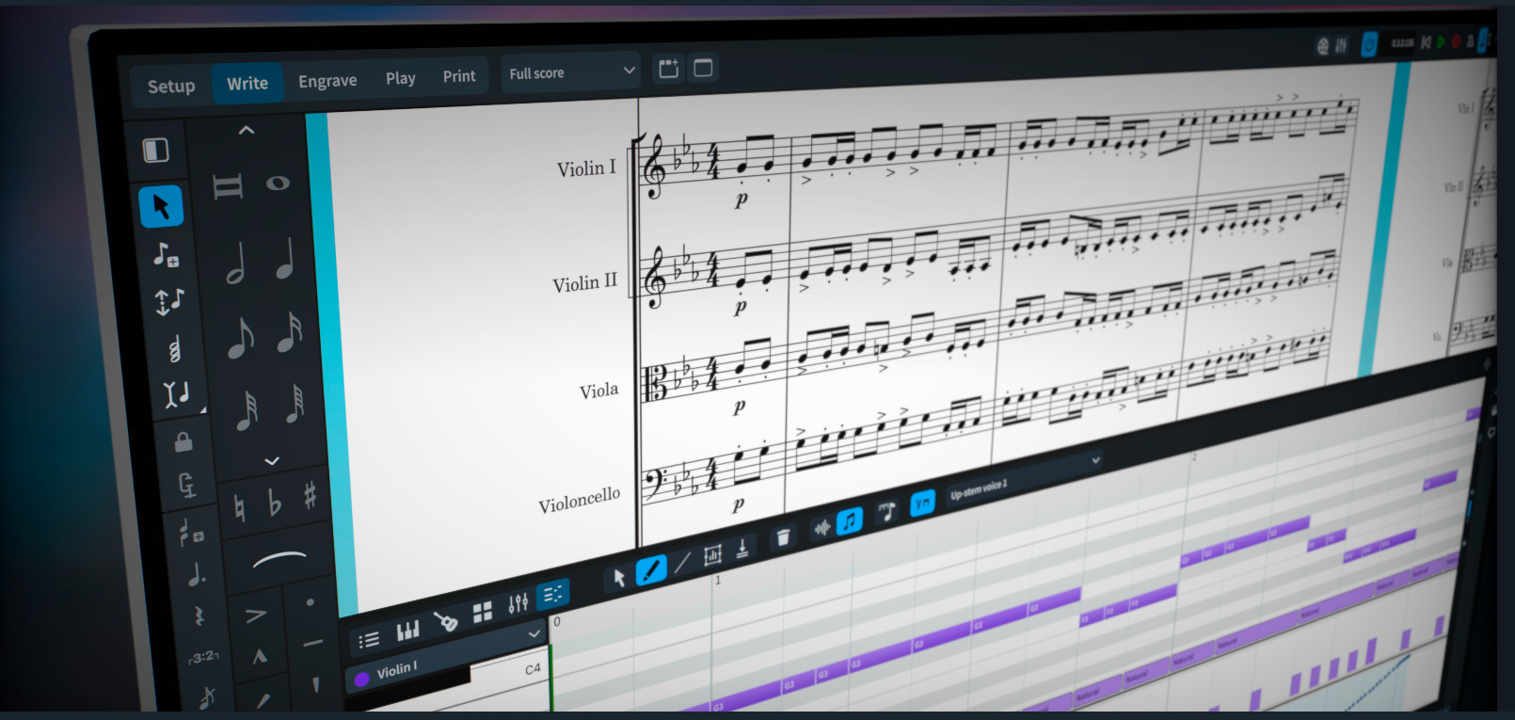Image resolution: width=1515 pixels, height=720 pixels.
Task: Show the guitar fretboard panel icon
Action: coord(445,621)
